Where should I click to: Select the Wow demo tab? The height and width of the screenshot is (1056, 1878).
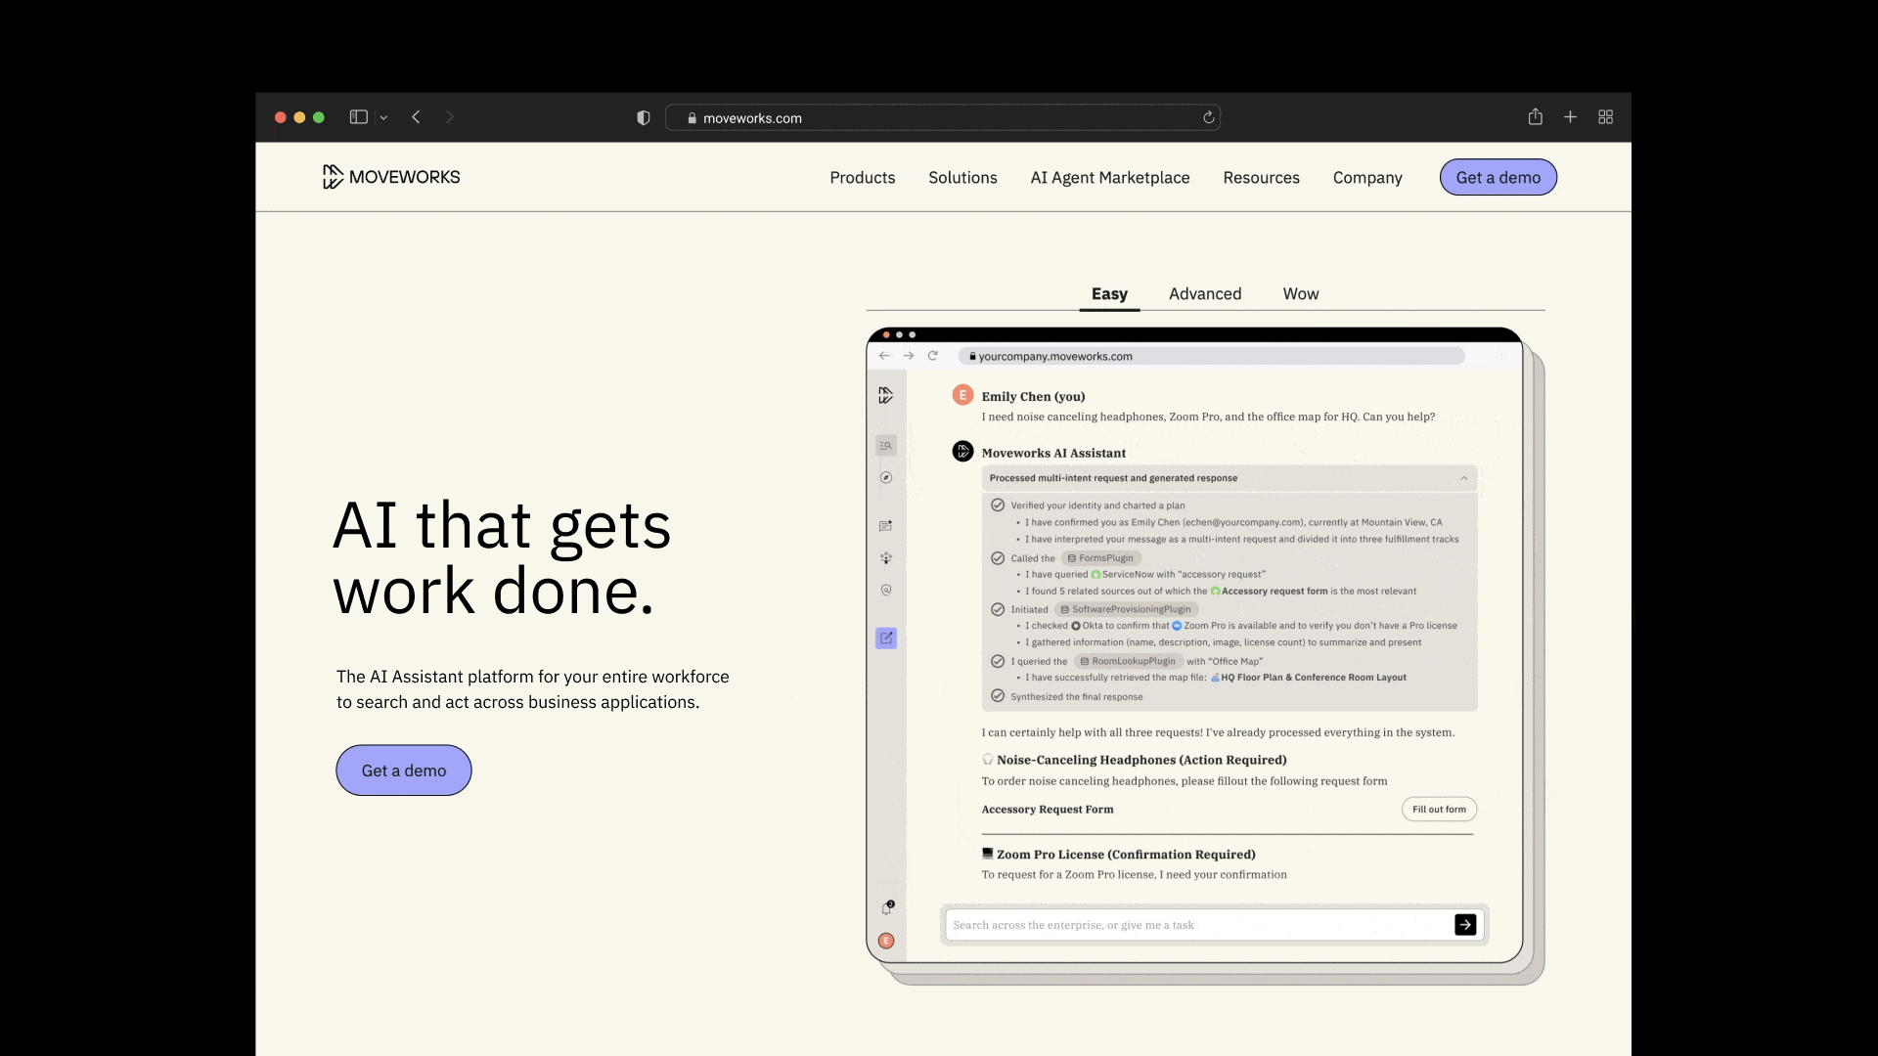1300,294
